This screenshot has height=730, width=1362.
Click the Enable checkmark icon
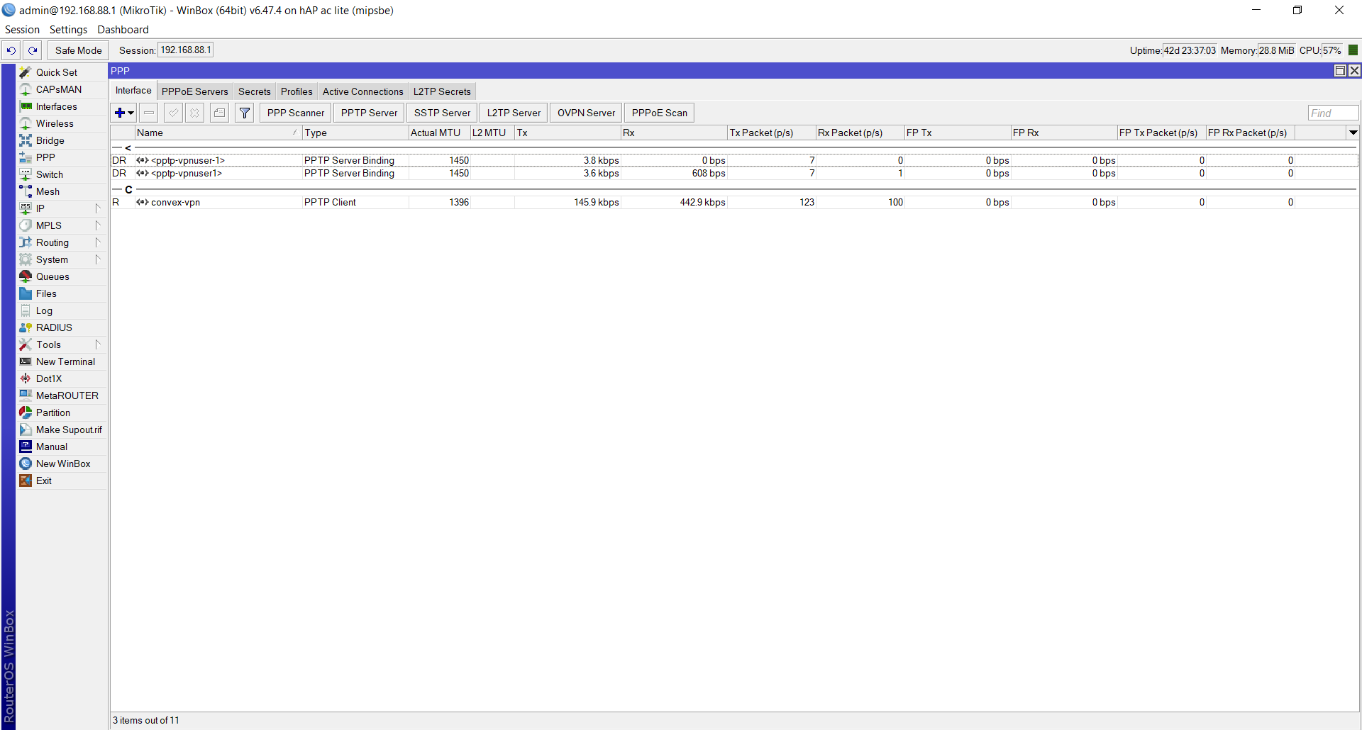pyautogui.click(x=173, y=113)
